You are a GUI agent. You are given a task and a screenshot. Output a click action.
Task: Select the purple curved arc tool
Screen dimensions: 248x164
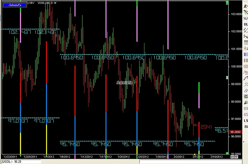(x=246, y=18)
